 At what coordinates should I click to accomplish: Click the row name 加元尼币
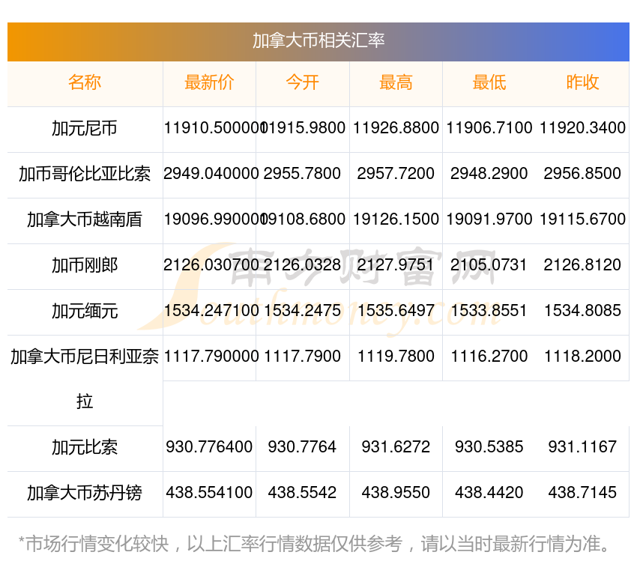pyautogui.click(x=85, y=128)
